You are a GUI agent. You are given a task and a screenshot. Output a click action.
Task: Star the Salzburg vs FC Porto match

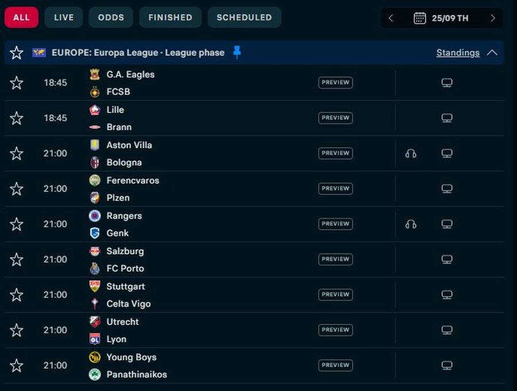(17, 260)
